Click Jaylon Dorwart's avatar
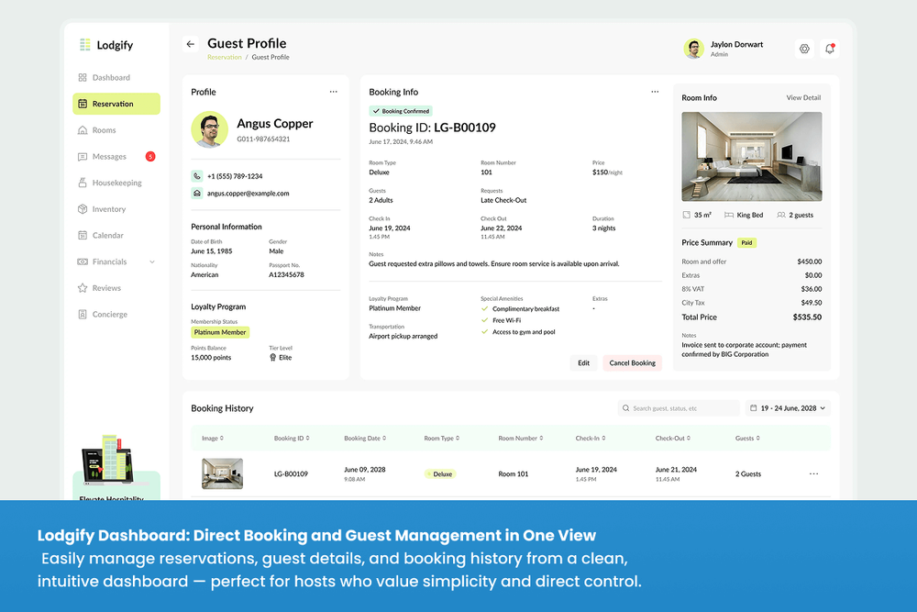 (693, 49)
